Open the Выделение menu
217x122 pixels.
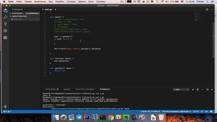coord(40,1)
